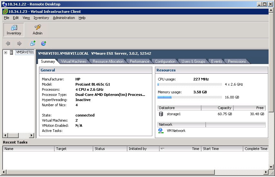Click the new virtual machine toolbar icon

click(33, 43)
